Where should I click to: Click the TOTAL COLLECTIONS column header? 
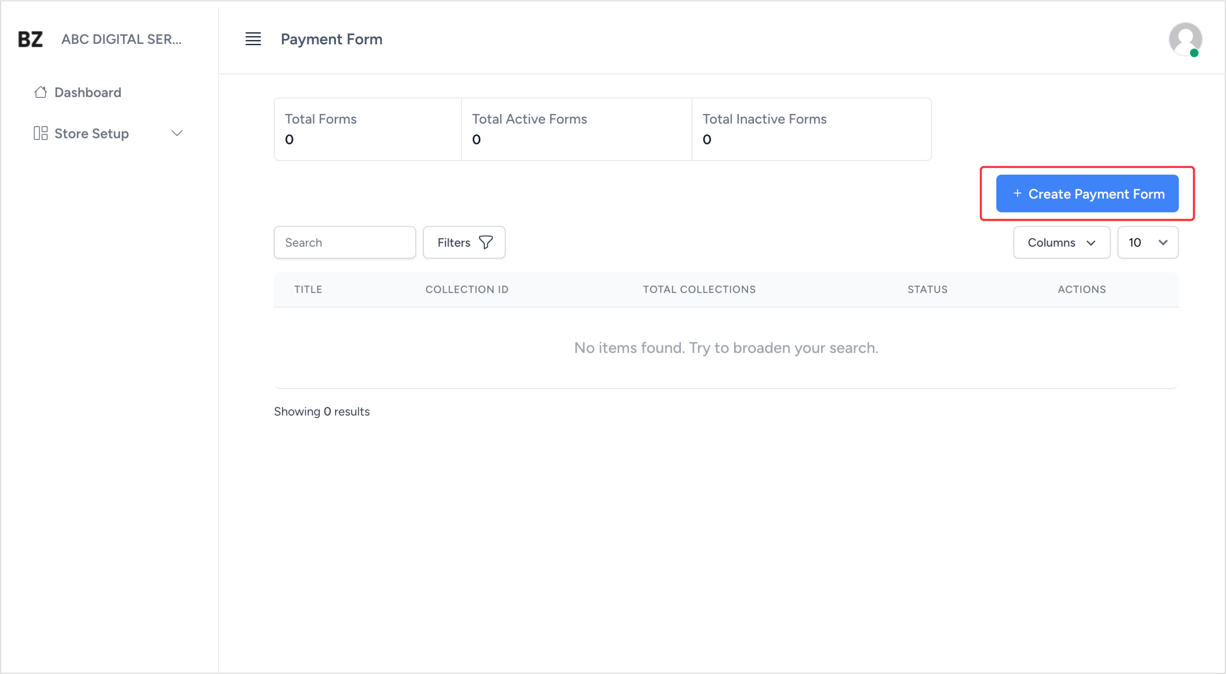coord(699,289)
